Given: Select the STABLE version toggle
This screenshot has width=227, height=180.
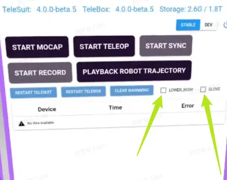Looking at the screenshot, I should [x=188, y=25].
